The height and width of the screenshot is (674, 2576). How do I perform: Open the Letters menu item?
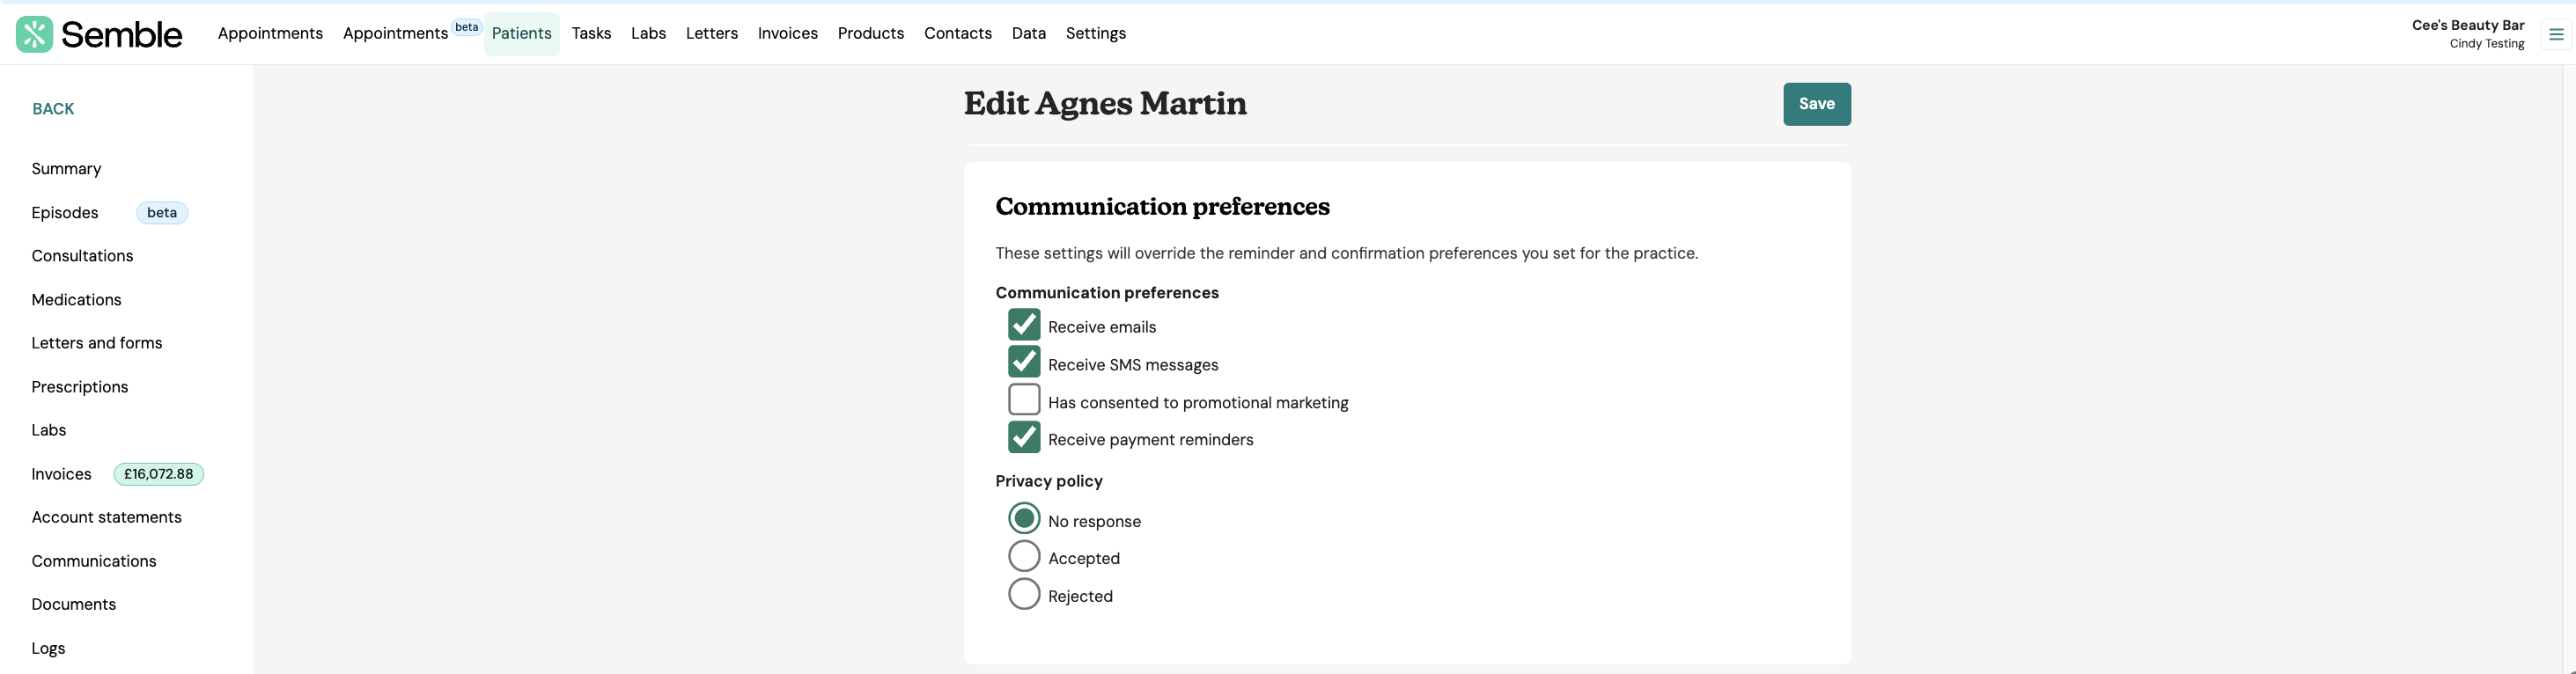coord(711,33)
